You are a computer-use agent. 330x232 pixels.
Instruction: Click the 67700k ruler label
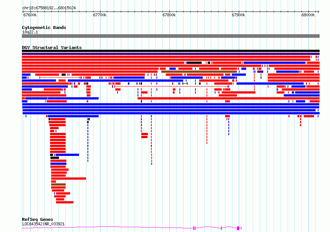click(100, 15)
